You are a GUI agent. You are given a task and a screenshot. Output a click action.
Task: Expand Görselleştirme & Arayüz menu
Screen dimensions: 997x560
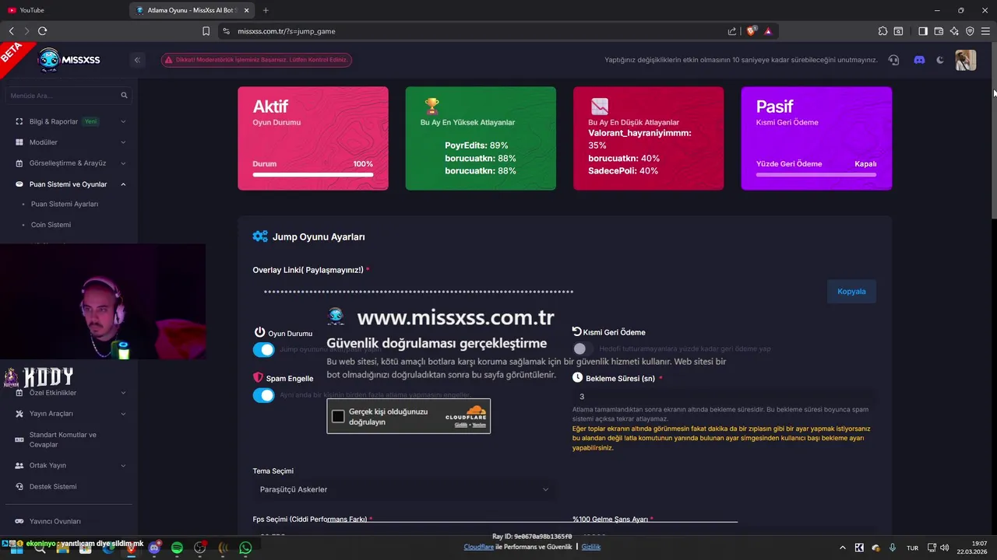[71, 163]
